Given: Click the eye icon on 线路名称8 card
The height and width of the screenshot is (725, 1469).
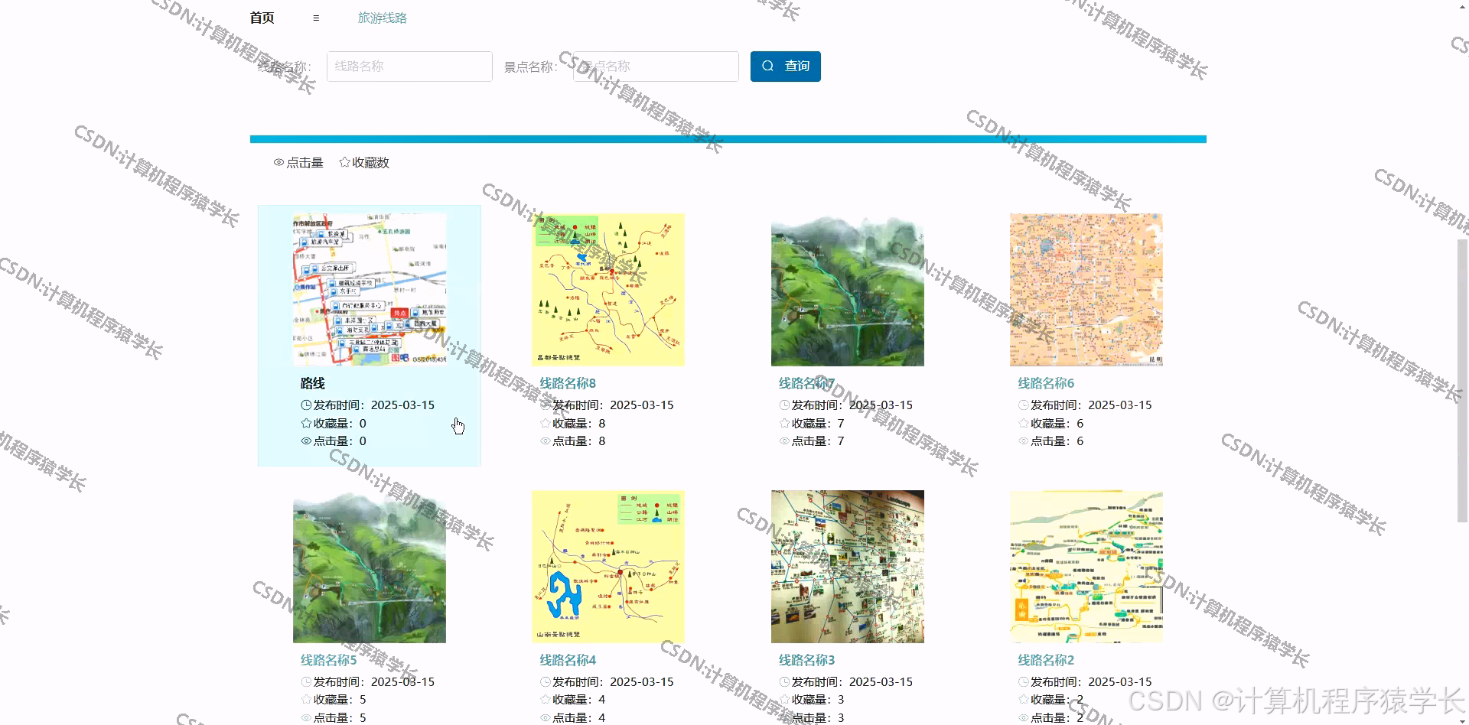Looking at the screenshot, I should tap(546, 441).
